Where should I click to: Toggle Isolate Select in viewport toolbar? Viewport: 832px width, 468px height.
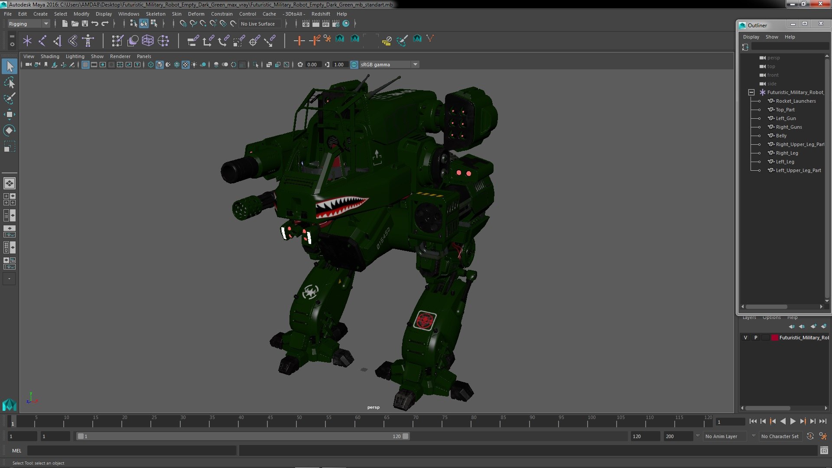point(256,65)
